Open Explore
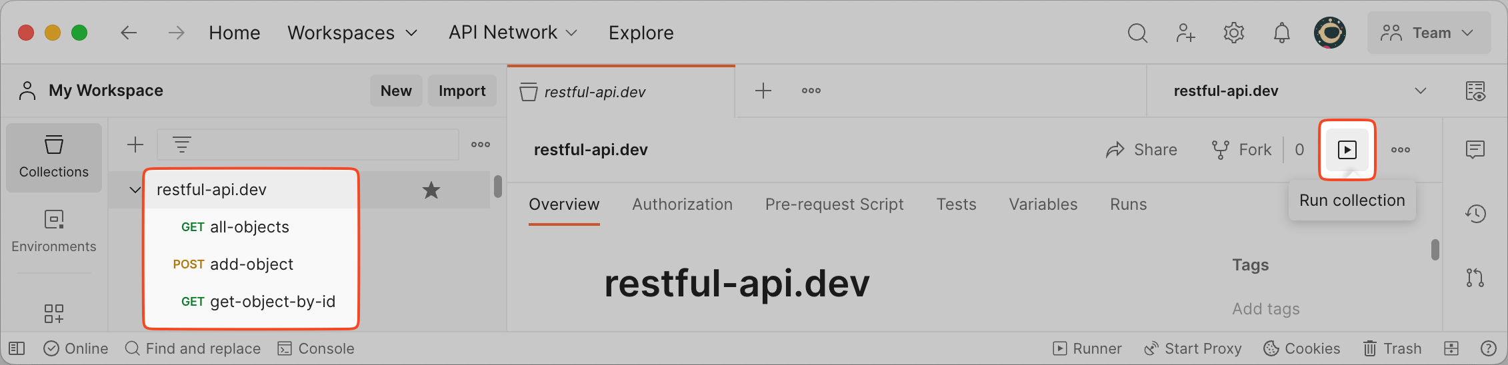1508x365 pixels. click(x=641, y=33)
